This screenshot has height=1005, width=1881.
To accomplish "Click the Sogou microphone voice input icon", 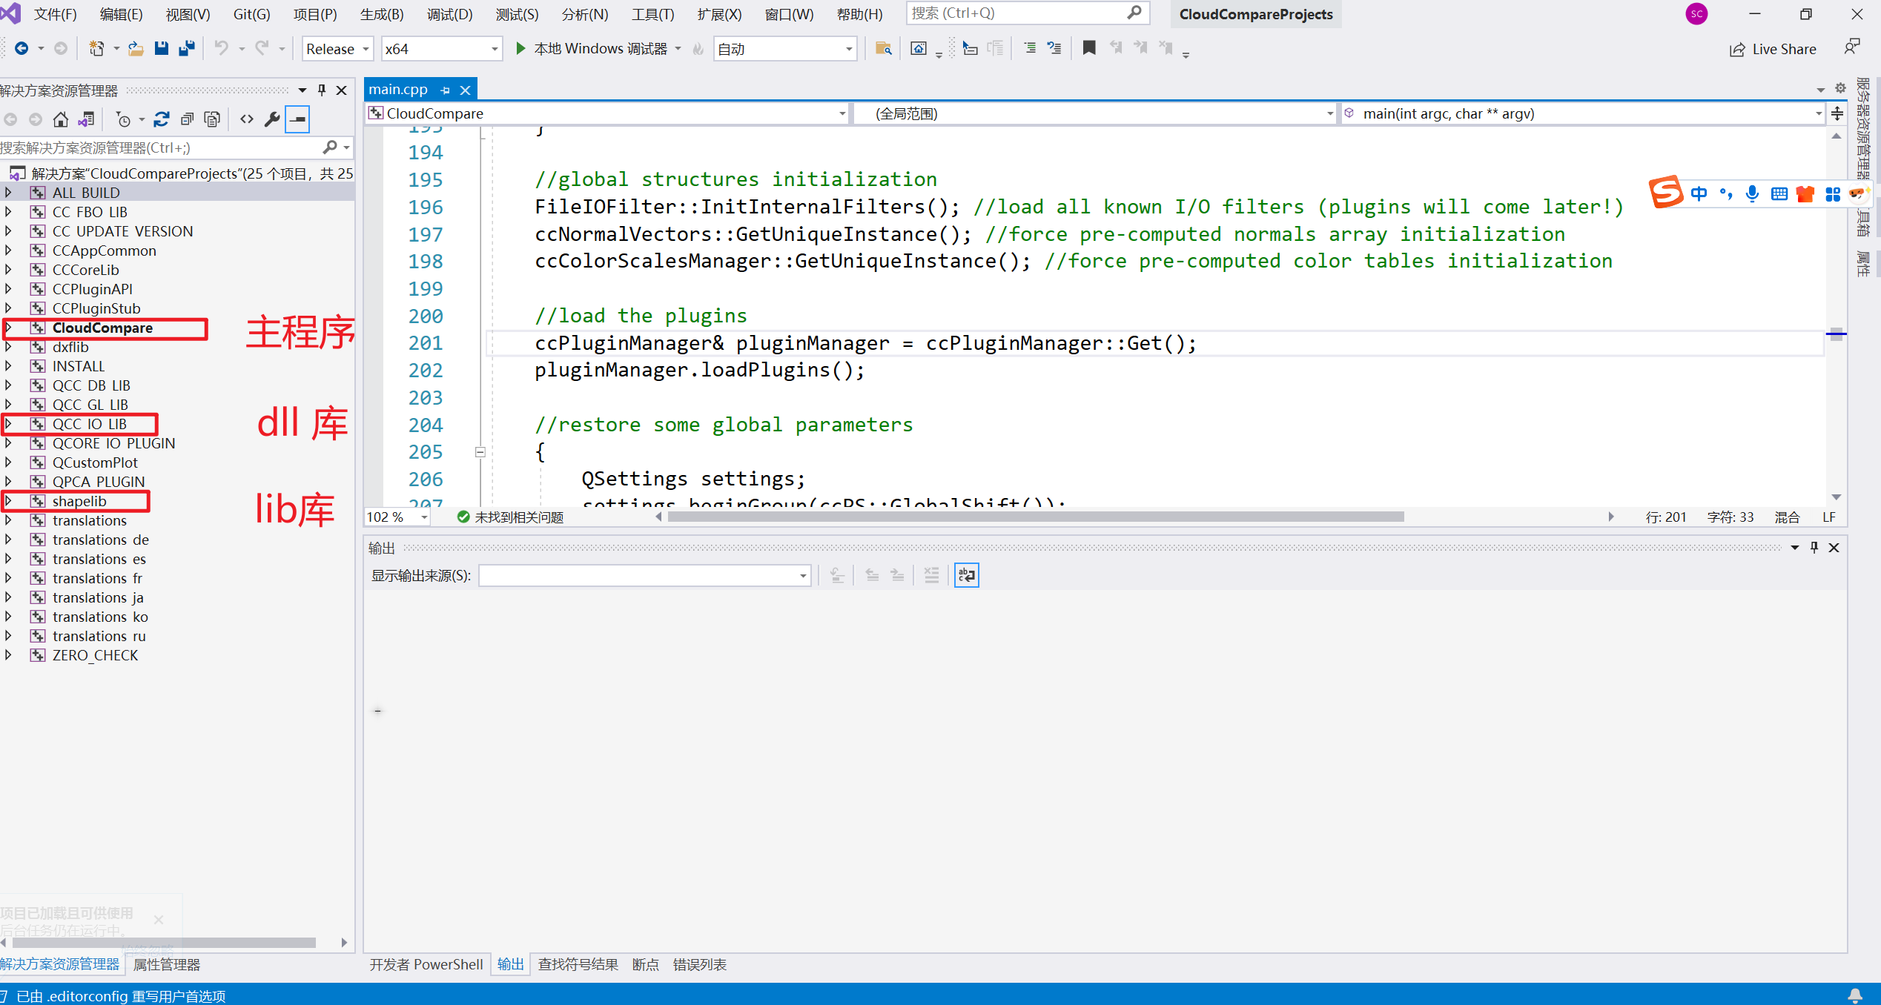I will click(x=1752, y=194).
